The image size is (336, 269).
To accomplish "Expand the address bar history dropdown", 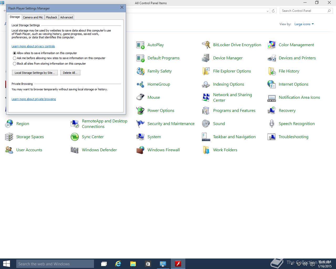I will click(x=267, y=11).
